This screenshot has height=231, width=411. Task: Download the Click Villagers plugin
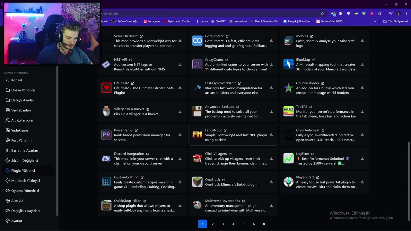click(x=271, y=158)
